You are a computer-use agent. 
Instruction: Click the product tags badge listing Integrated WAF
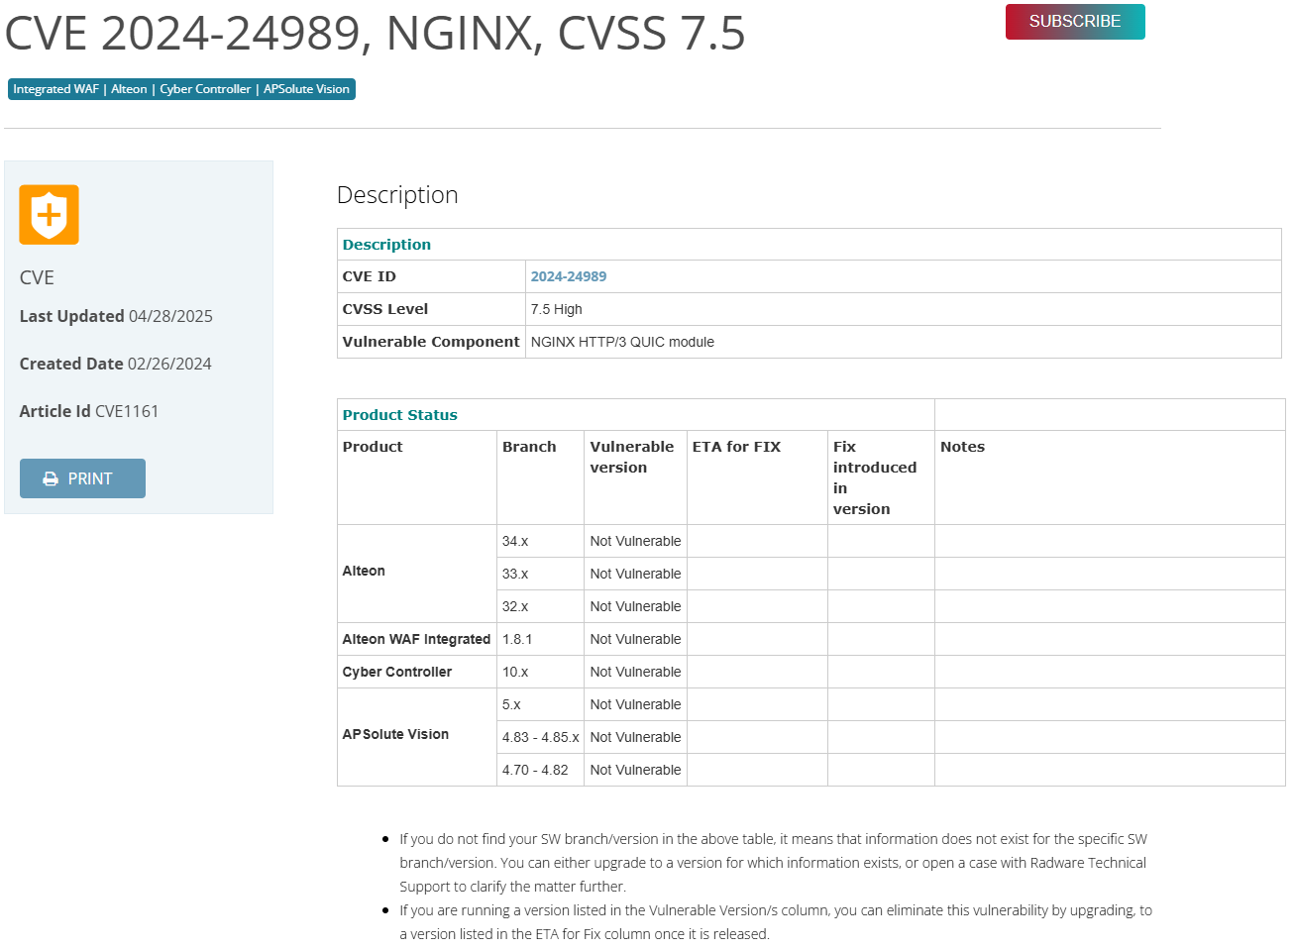point(181,89)
